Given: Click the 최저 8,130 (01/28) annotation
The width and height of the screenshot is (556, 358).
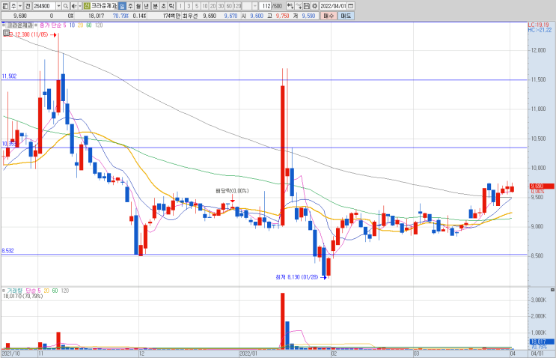Looking at the screenshot, I should click(297, 277).
